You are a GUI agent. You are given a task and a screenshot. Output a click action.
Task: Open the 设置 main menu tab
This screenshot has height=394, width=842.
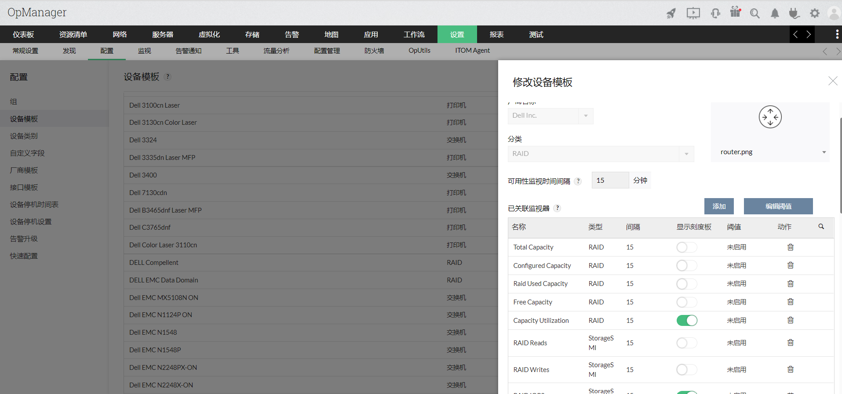[x=457, y=34]
